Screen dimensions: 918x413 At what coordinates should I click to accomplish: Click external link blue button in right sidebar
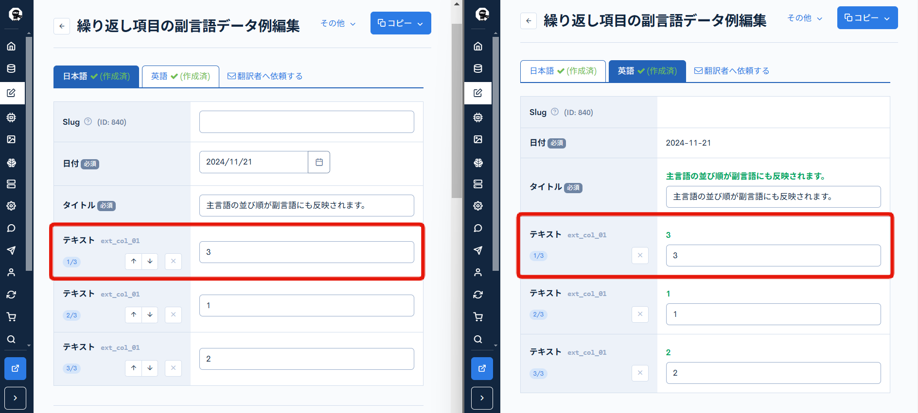[x=482, y=368]
